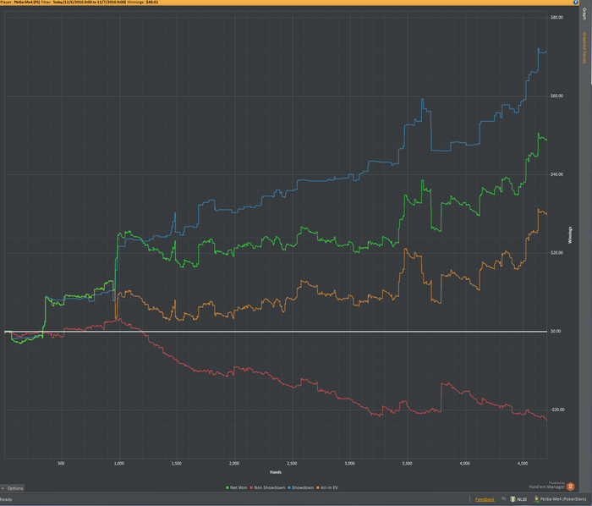
Task: Click the 1,000 hands axis label
Action: 119,464
